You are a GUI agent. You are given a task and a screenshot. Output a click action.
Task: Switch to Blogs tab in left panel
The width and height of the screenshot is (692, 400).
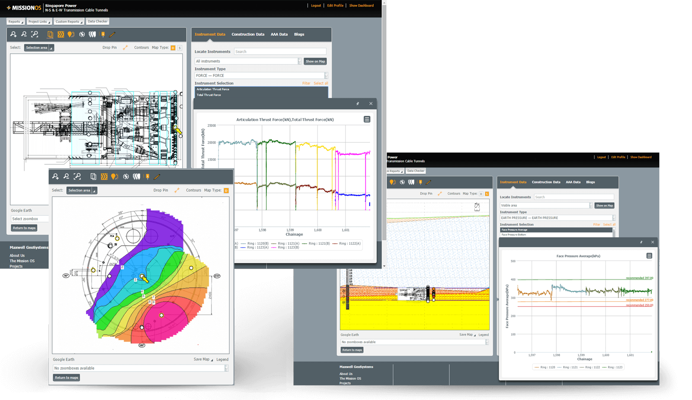point(299,34)
